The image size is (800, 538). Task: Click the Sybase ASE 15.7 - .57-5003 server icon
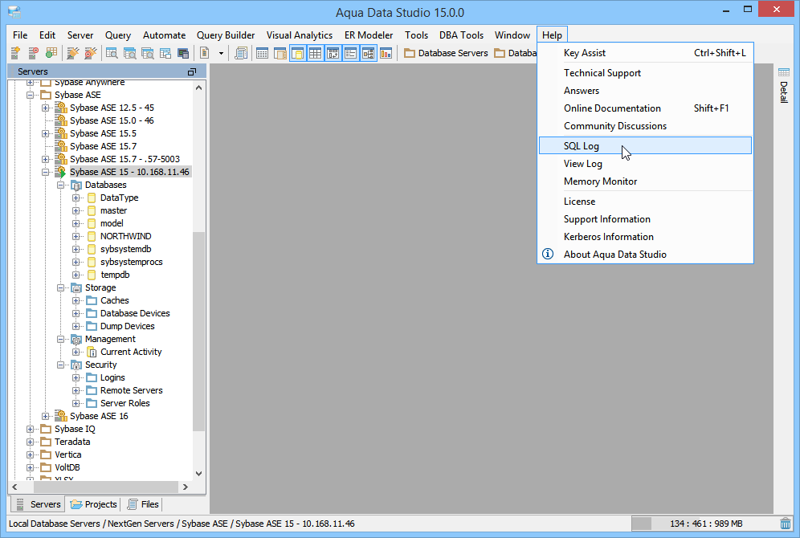pyautogui.click(x=61, y=159)
